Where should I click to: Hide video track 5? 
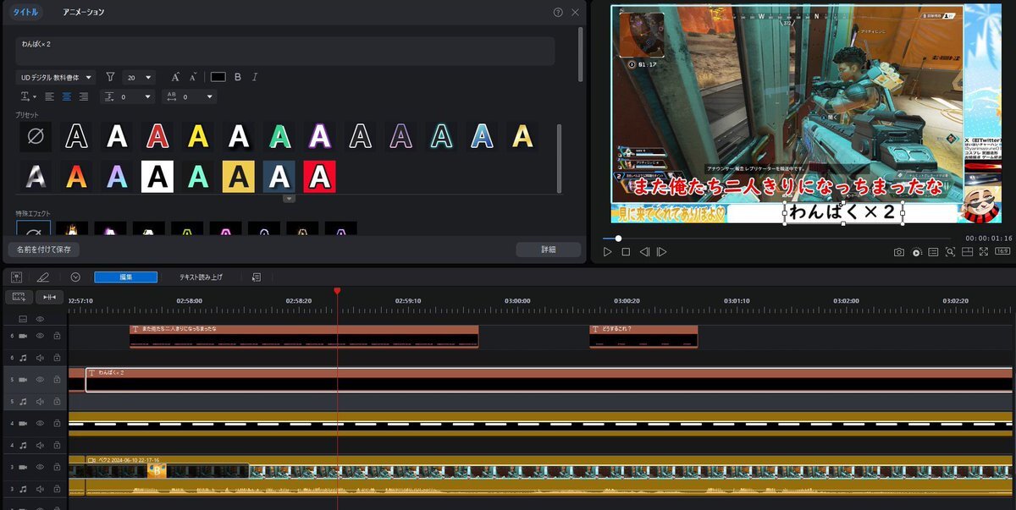point(40,380)
